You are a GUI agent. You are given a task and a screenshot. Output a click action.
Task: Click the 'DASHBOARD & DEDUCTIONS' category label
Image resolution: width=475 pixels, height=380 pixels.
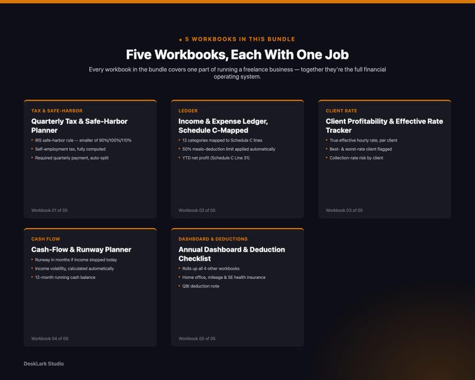(213, 239)
